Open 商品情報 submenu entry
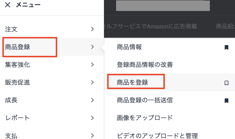 pyautogui.click(x=129, y=47)
